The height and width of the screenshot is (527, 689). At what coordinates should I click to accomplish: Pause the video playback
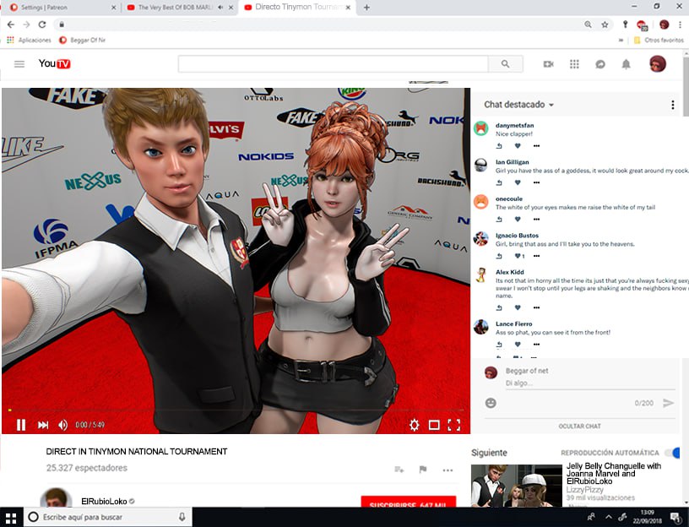21,425
